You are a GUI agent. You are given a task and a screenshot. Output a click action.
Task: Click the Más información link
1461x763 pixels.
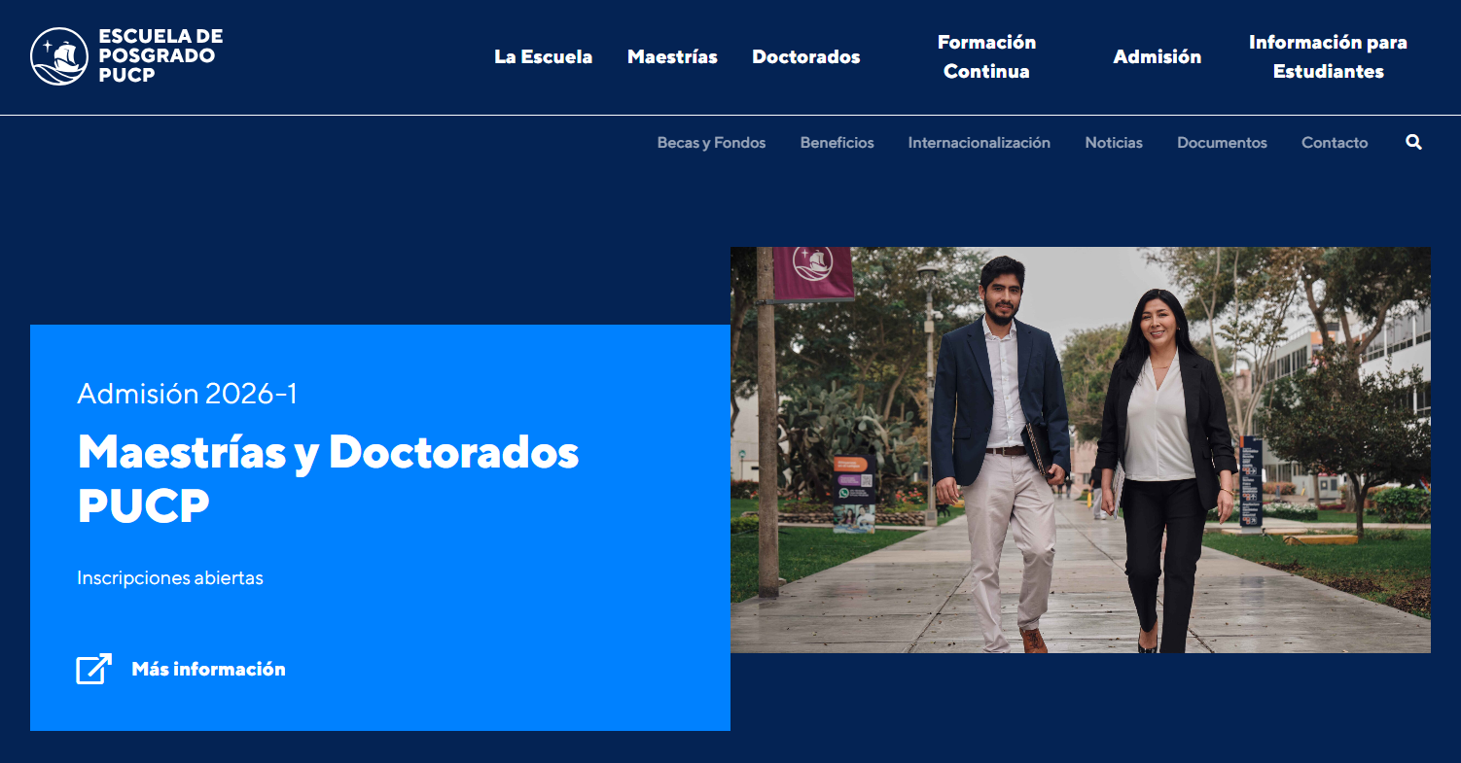click(x=208, y=669)
